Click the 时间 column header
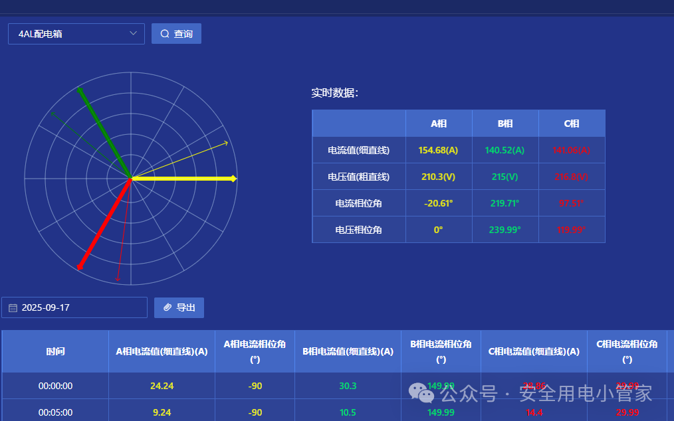 [55, 351]
